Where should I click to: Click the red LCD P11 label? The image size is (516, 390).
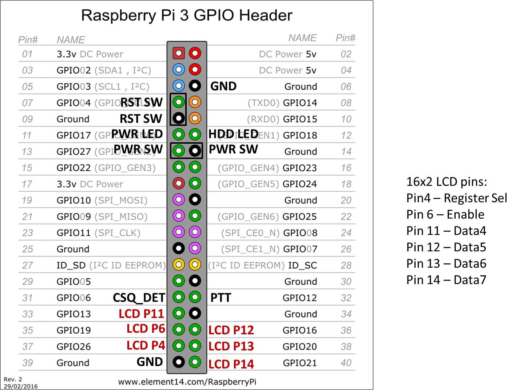pos(142,314)
